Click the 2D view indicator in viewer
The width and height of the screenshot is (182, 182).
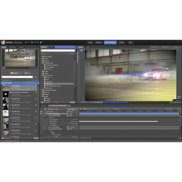click(82, 50)
